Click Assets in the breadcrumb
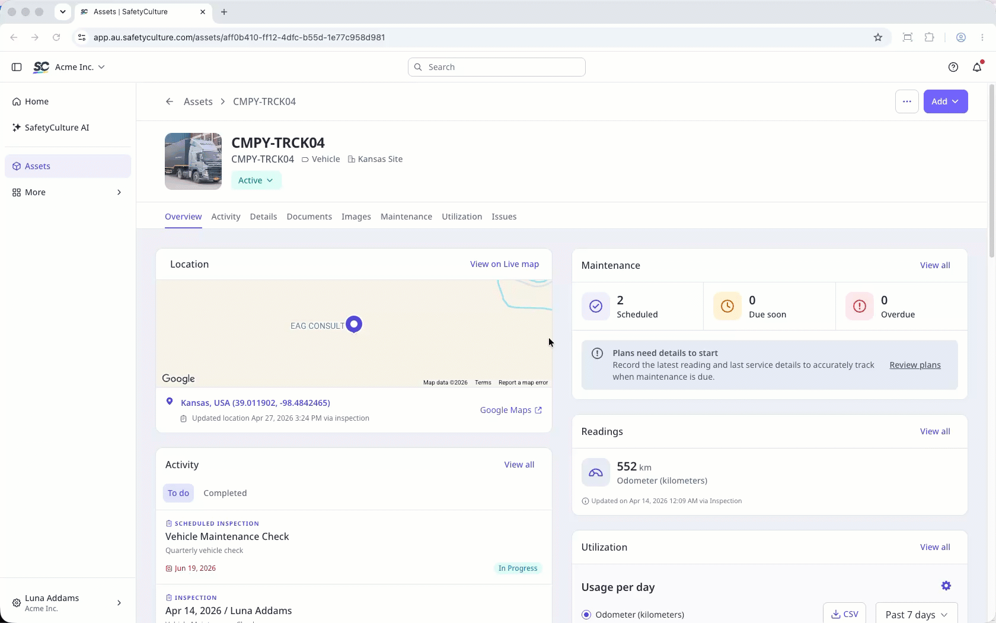The image size is (996, 623). pos(198,101)
